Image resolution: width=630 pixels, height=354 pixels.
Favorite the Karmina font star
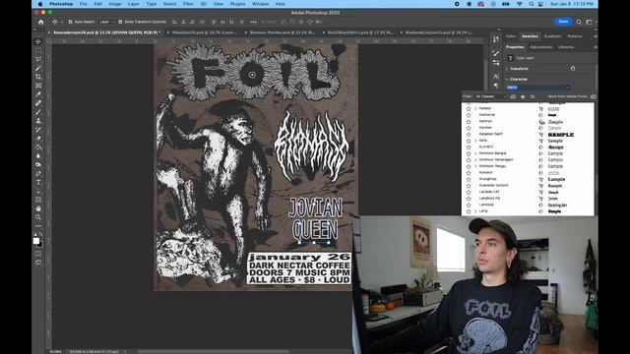coord(469,115)
